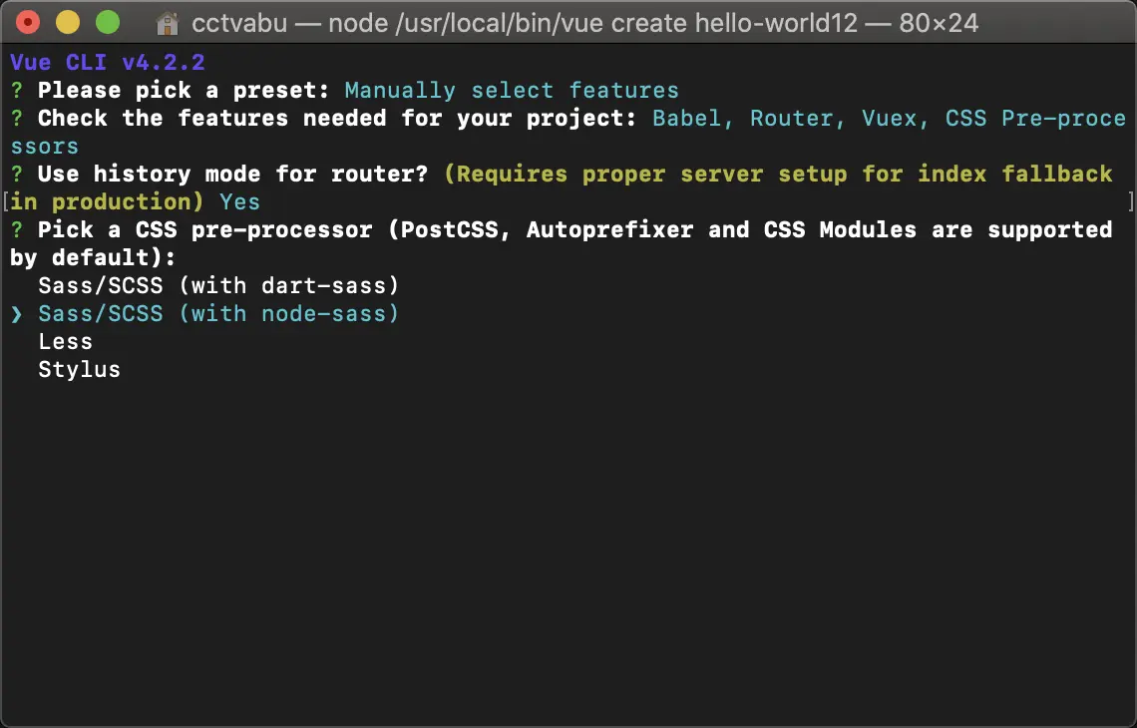This screenshot has height=728, width=1137.
Task: Click the window title text 'cctvabu'
Action: tap(239, 23)
